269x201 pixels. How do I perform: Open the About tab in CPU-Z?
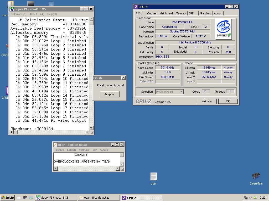point(218,13)
